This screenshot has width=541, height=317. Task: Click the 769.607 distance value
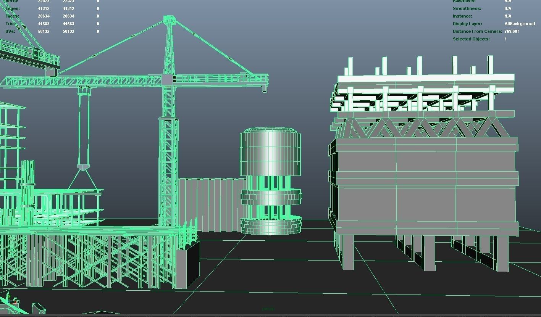click(512, 31)
